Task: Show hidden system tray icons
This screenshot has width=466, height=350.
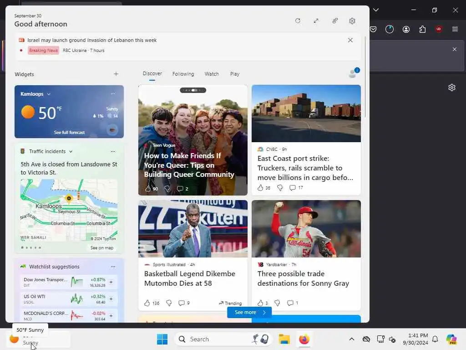Action: tap(352, 339)
